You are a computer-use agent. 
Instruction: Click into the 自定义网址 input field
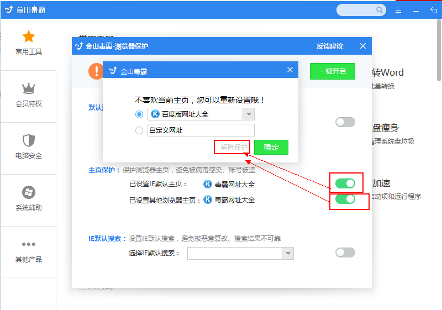(x=201, y=130)
